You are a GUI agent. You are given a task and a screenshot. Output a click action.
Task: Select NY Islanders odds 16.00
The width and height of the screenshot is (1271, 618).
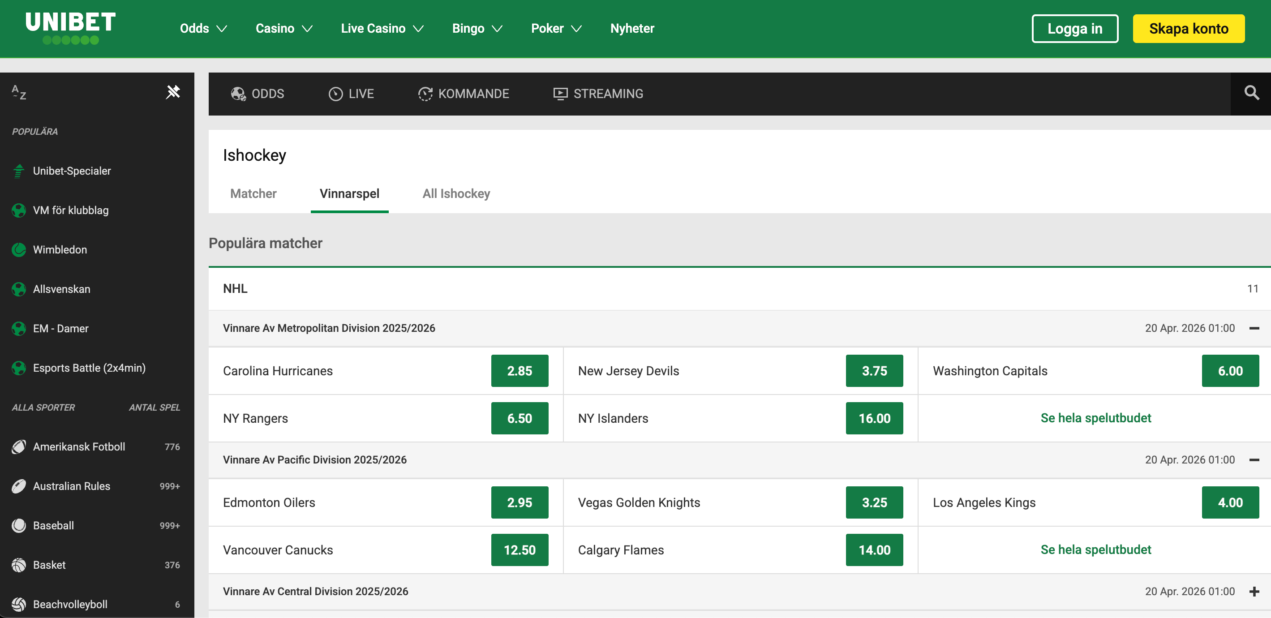pos(874,418)
